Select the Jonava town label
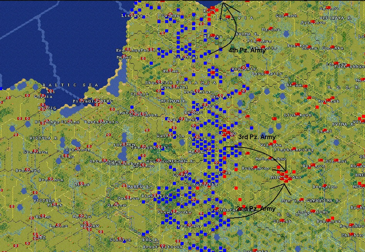365x252 pixels. (206, 106)
